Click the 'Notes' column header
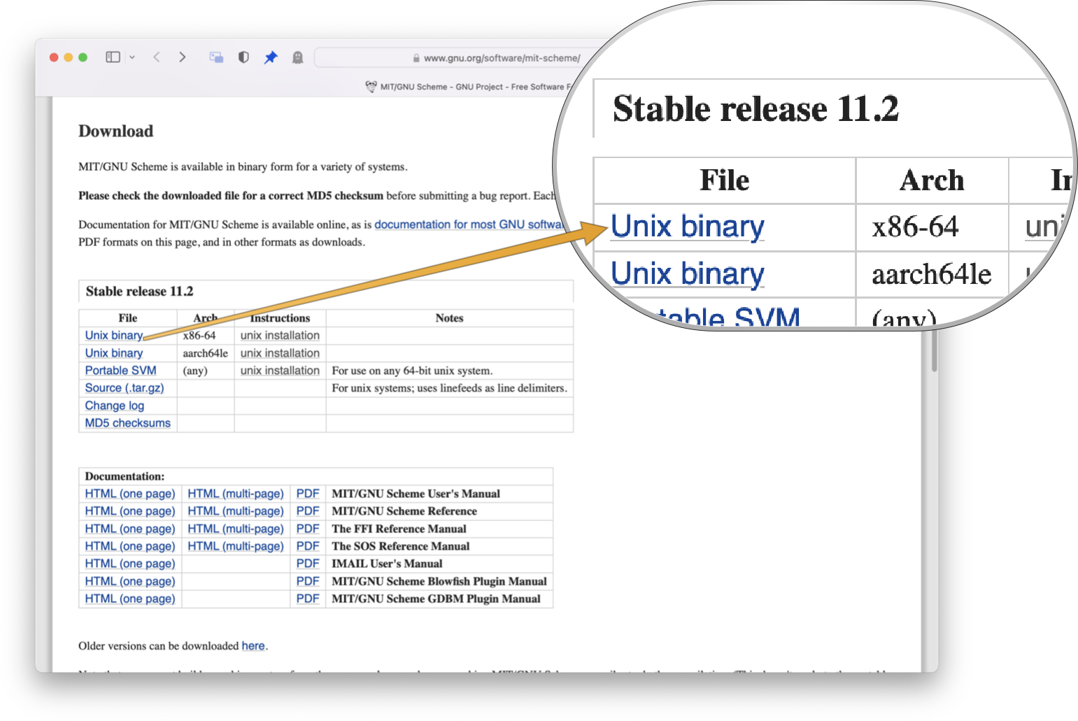Image resolution: width=1078 pixels, height=721 pixels. point(449,318)
